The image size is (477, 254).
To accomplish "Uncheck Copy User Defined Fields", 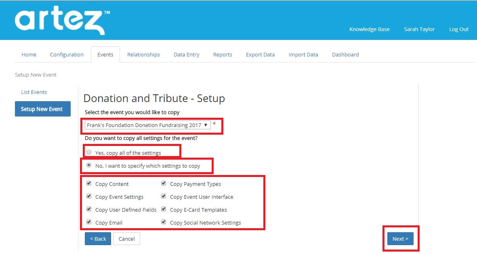I will 89,209.
